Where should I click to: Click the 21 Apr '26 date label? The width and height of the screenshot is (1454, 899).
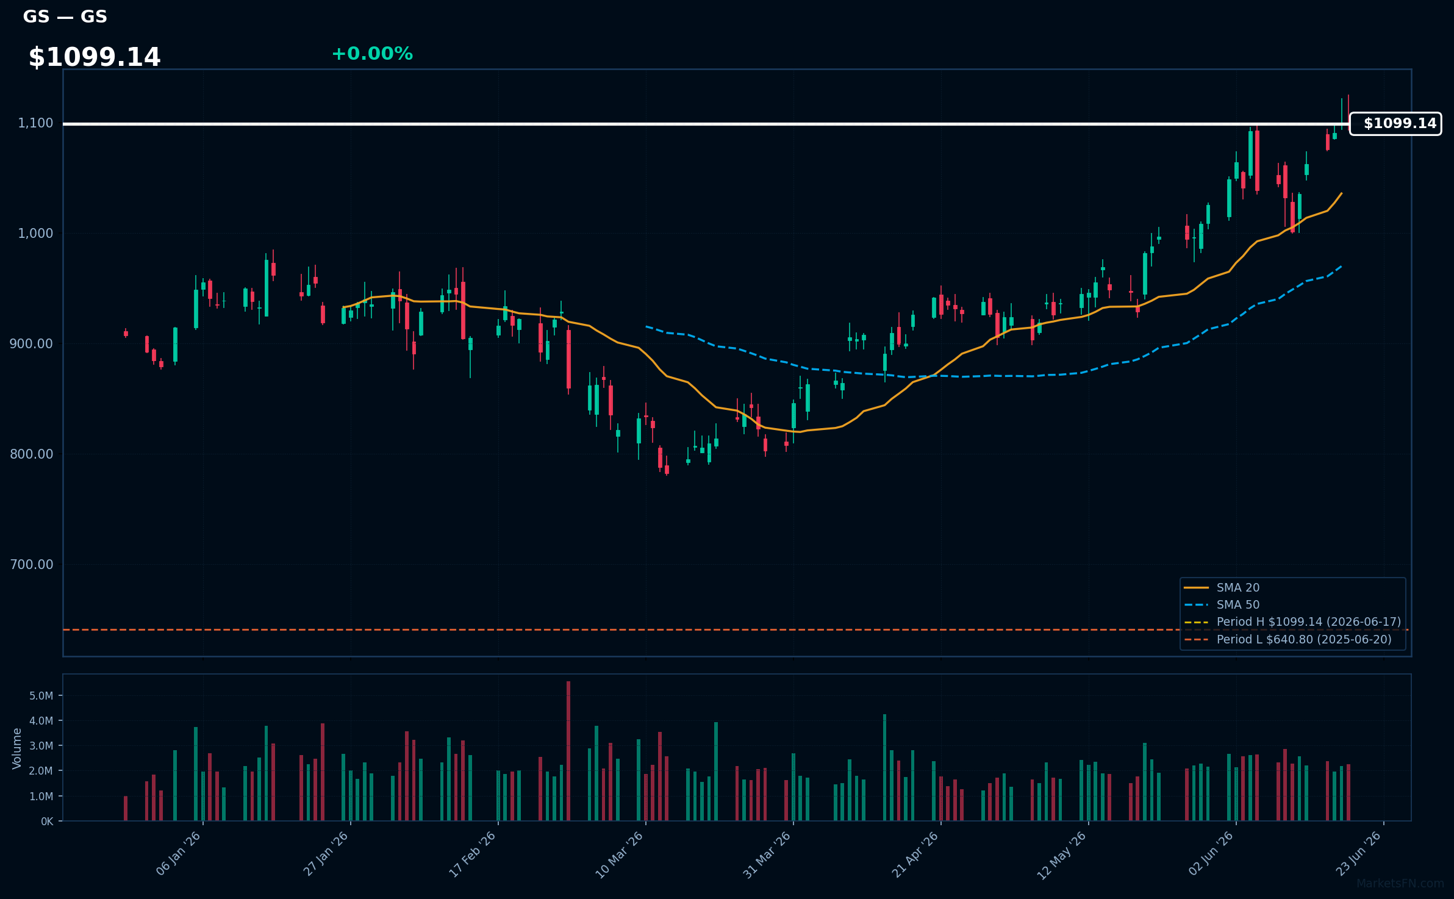(x=915, y=855)
